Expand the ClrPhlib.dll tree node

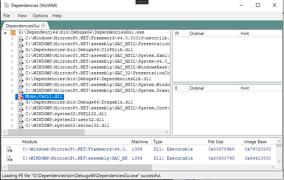click(x=12, y=50)
